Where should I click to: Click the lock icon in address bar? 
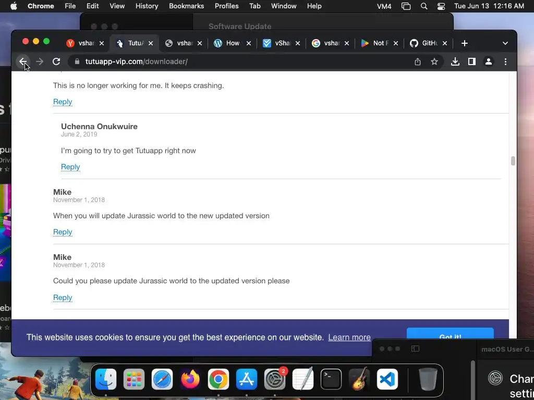(x=77, y=61)
